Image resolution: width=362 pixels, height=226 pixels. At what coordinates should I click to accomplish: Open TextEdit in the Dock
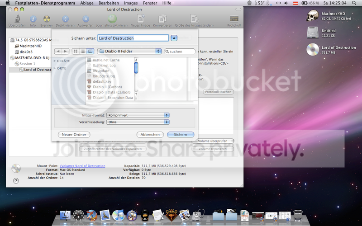pos(158,216)
